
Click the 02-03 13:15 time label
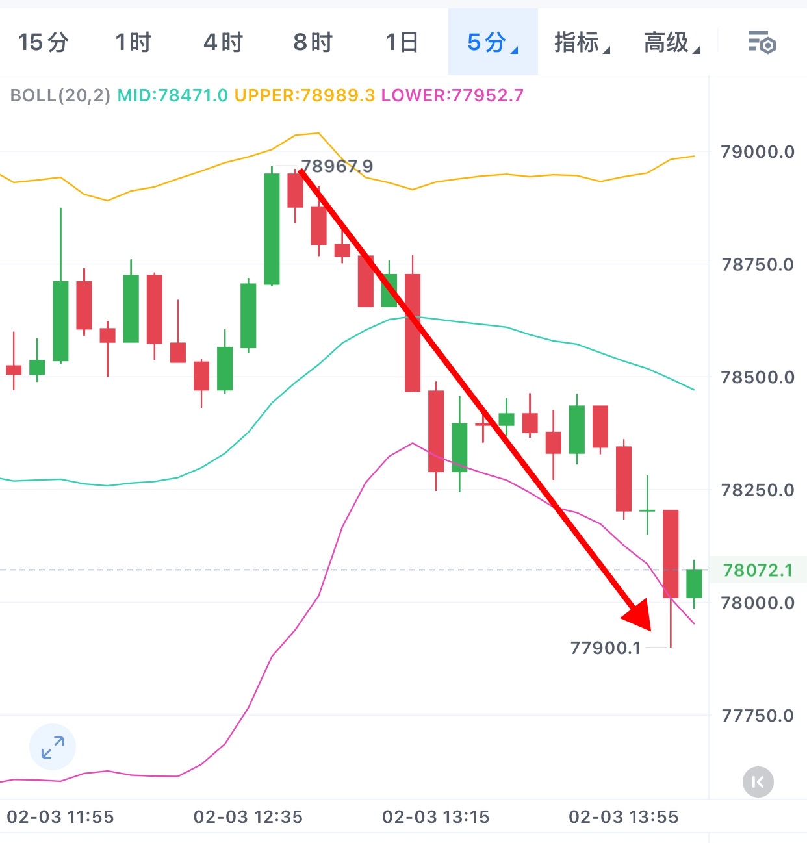coord(435,816)
